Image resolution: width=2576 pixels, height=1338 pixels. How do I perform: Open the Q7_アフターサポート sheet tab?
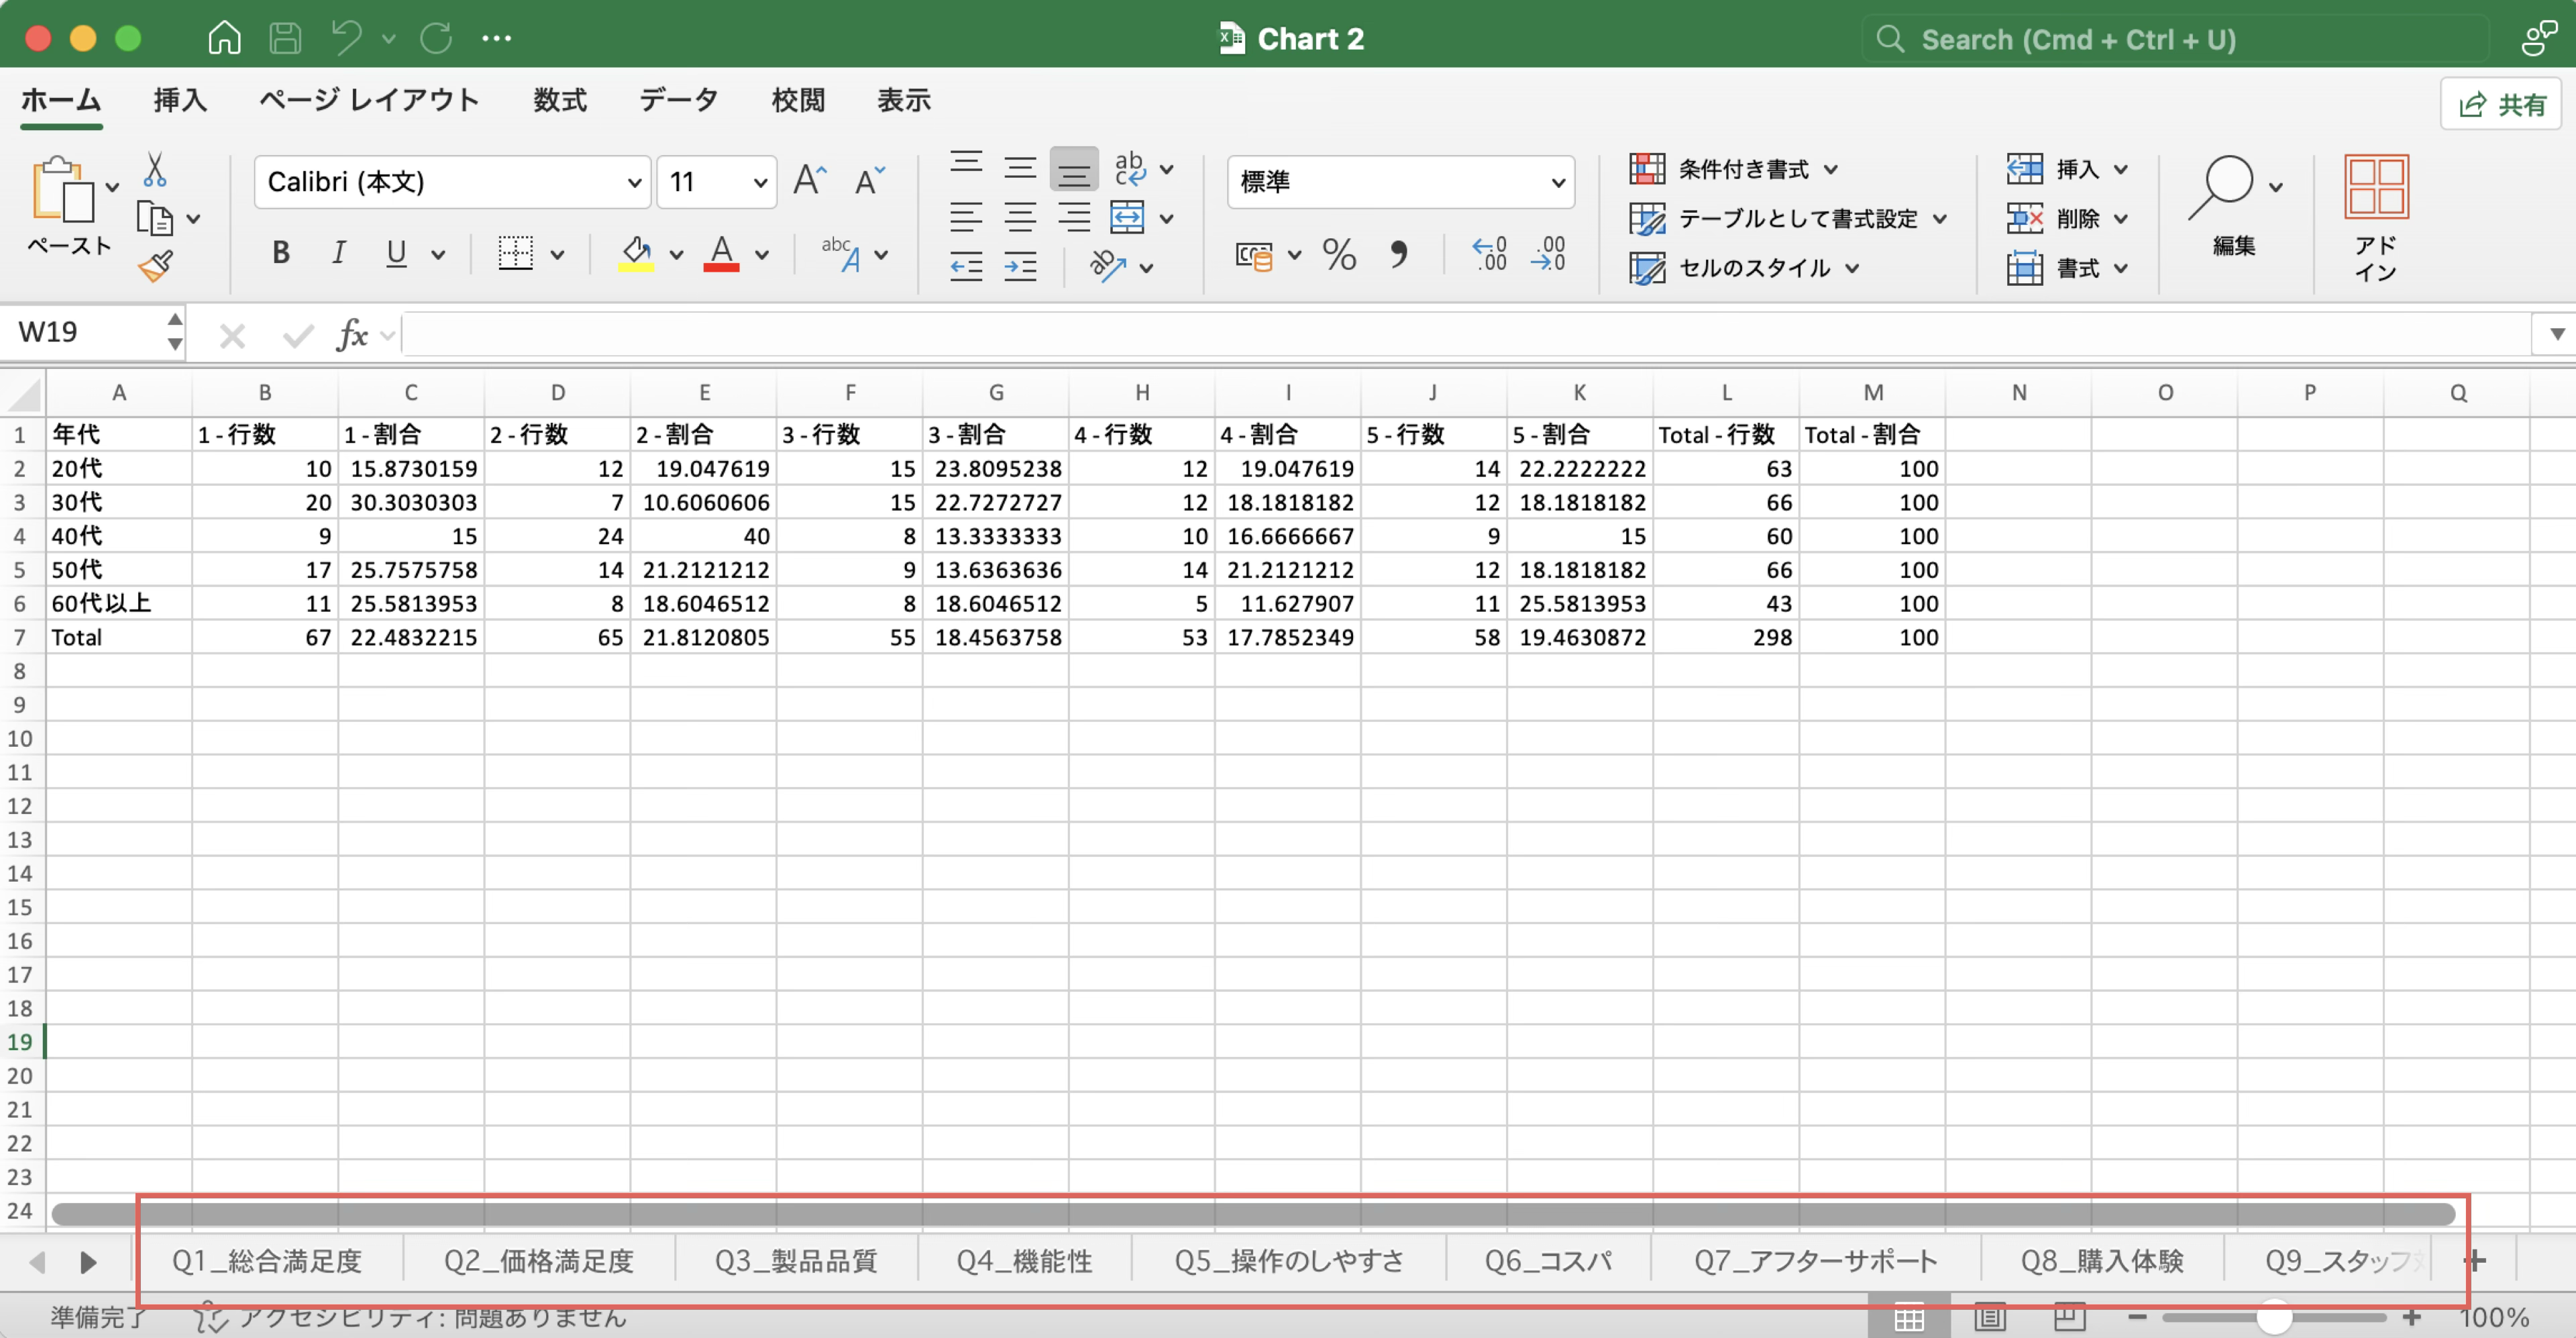pos(1815,1261)
